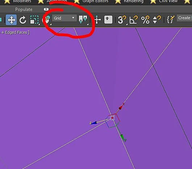
Task: Select the Rotate tool
Action: [x=23, y=20]
